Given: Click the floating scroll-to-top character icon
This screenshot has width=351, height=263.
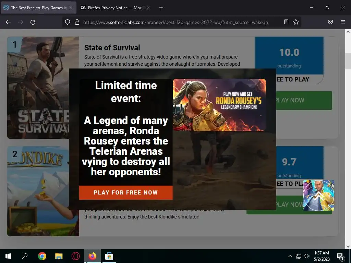Looking at the screenshot, I should point(319,196).
